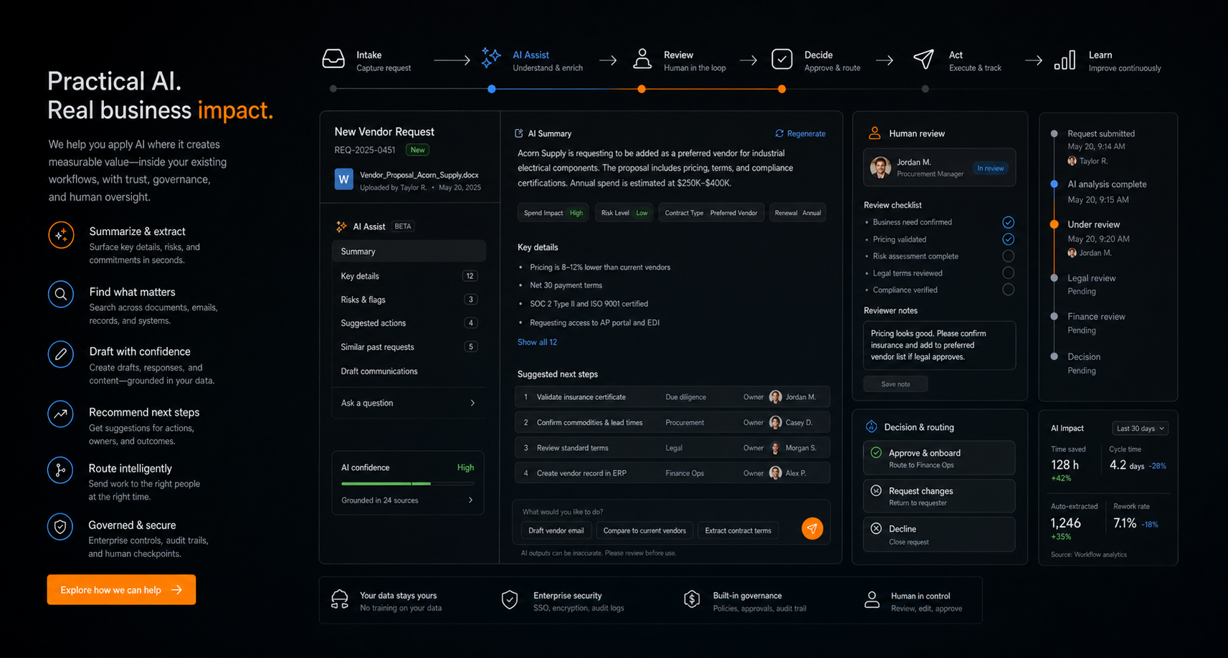Screen dimensions: 1228x658
Task: Select Similar past requests menu item
Action: pos(409,347)
